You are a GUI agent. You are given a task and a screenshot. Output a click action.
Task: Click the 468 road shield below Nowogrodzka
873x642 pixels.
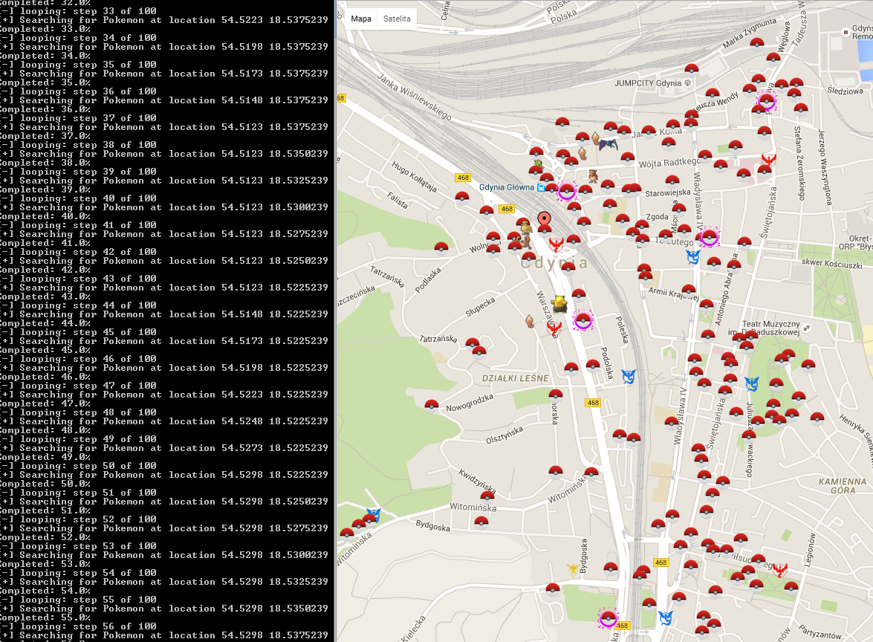(x=593, y=403)
